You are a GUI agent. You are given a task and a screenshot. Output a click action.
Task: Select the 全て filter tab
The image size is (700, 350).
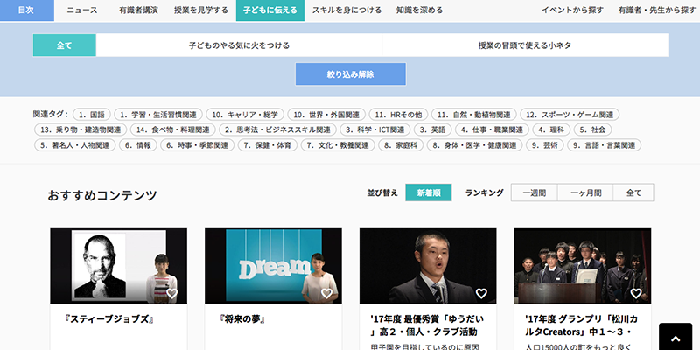pos(64,45)
